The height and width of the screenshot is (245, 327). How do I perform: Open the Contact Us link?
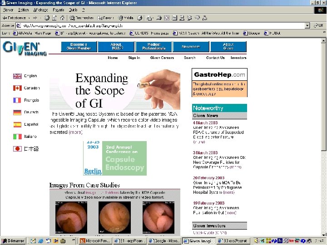point(215,58)
